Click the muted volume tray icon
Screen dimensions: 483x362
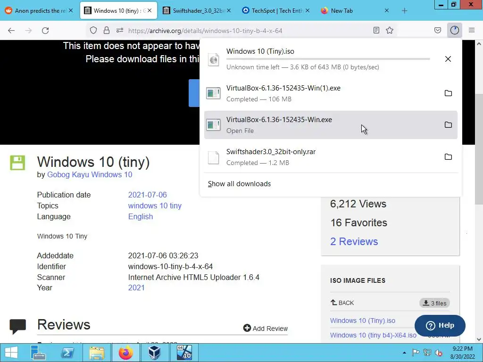point(438,353)
